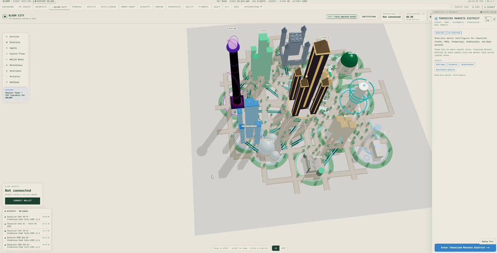
Task: Open the Messier Tower discover card
Action: (16, 94)
